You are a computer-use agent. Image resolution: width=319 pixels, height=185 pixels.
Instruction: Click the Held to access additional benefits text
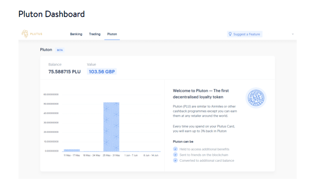tap(204, 149)
